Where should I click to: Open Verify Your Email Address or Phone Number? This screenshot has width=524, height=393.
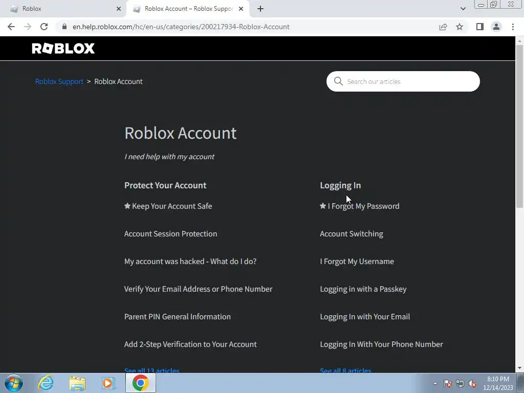tap(198, 289)
